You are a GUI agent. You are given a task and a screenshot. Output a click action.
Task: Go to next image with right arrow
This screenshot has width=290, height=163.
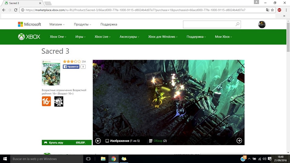click(x=239, y=141)
